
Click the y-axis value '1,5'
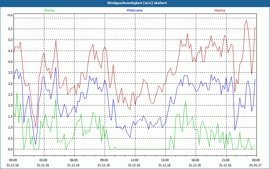pos(10,116)
